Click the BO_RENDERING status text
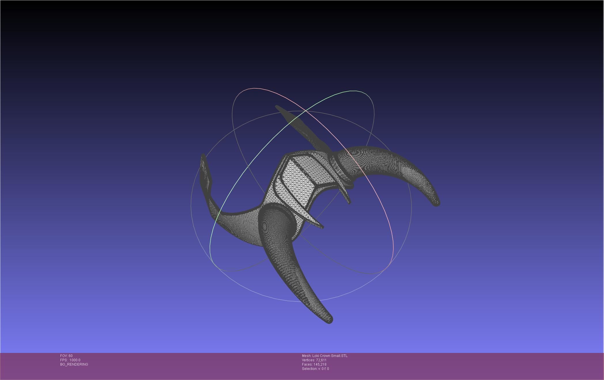Viewport: 604px width, 380px height. 74,364
